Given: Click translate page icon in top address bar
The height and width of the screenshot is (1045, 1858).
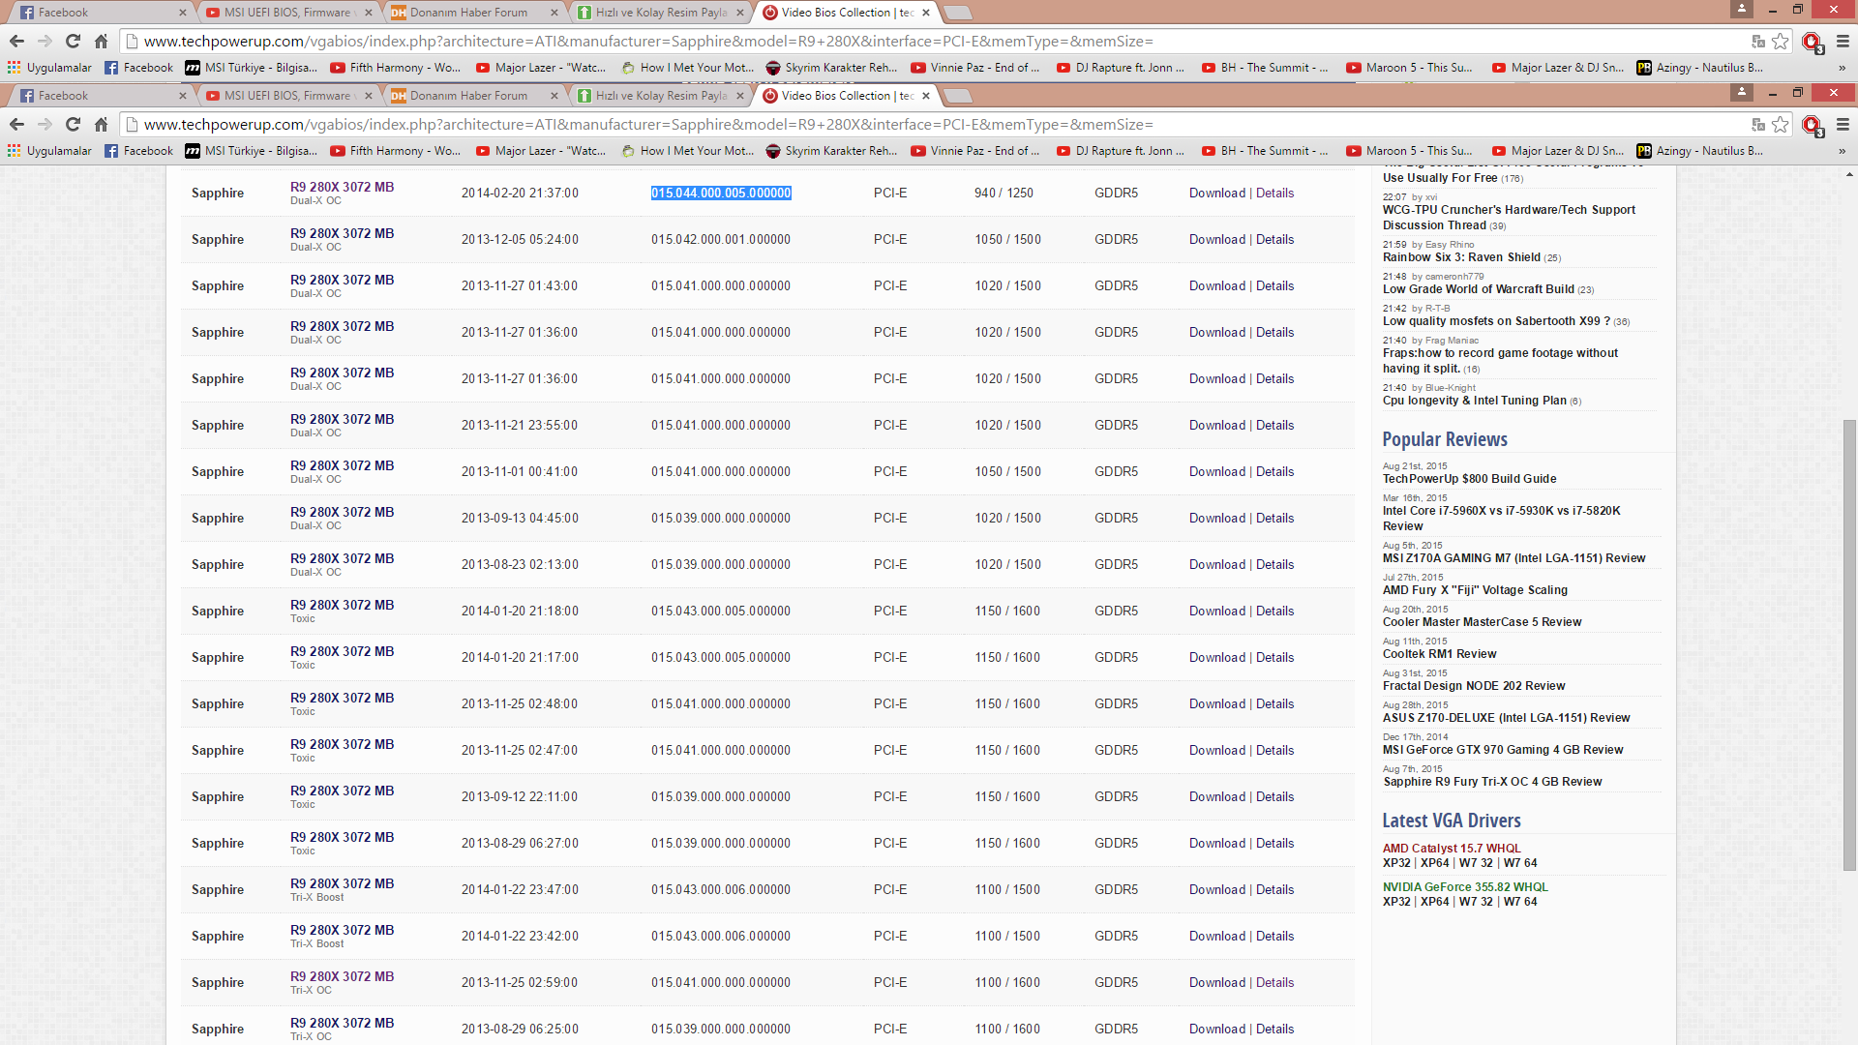Looking at the screenshot, I should click(x=1758, y=42).
